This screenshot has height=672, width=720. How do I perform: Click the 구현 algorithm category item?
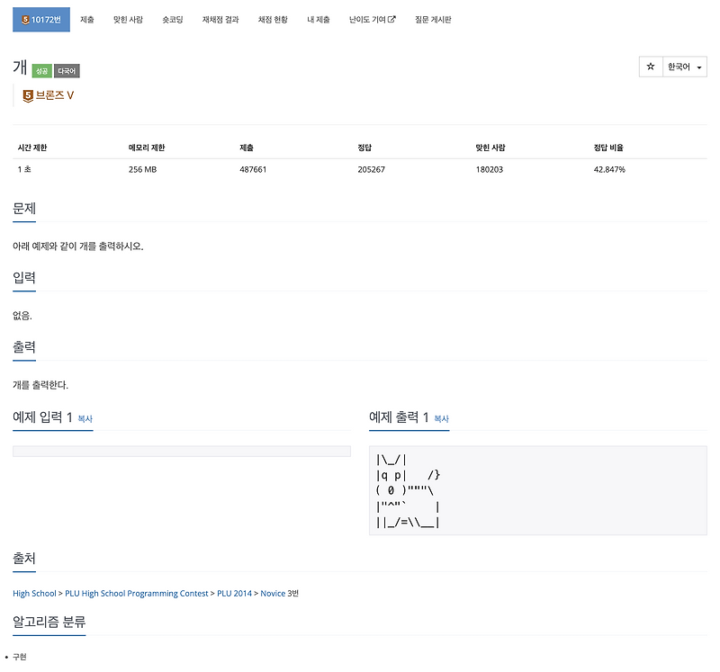[19, 657]
